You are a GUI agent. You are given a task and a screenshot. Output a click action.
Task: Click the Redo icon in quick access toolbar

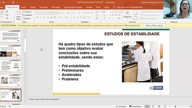pyautogui.click(x=9, y=2)
